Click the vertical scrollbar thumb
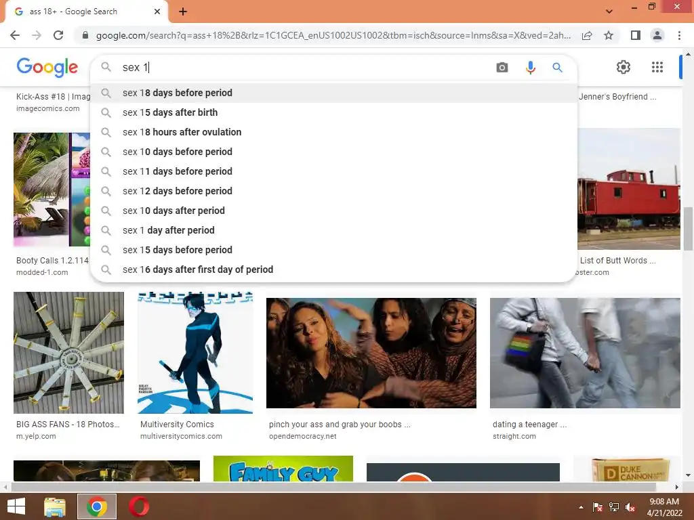This screenshot has height=520, width=694. coord(688,228)
